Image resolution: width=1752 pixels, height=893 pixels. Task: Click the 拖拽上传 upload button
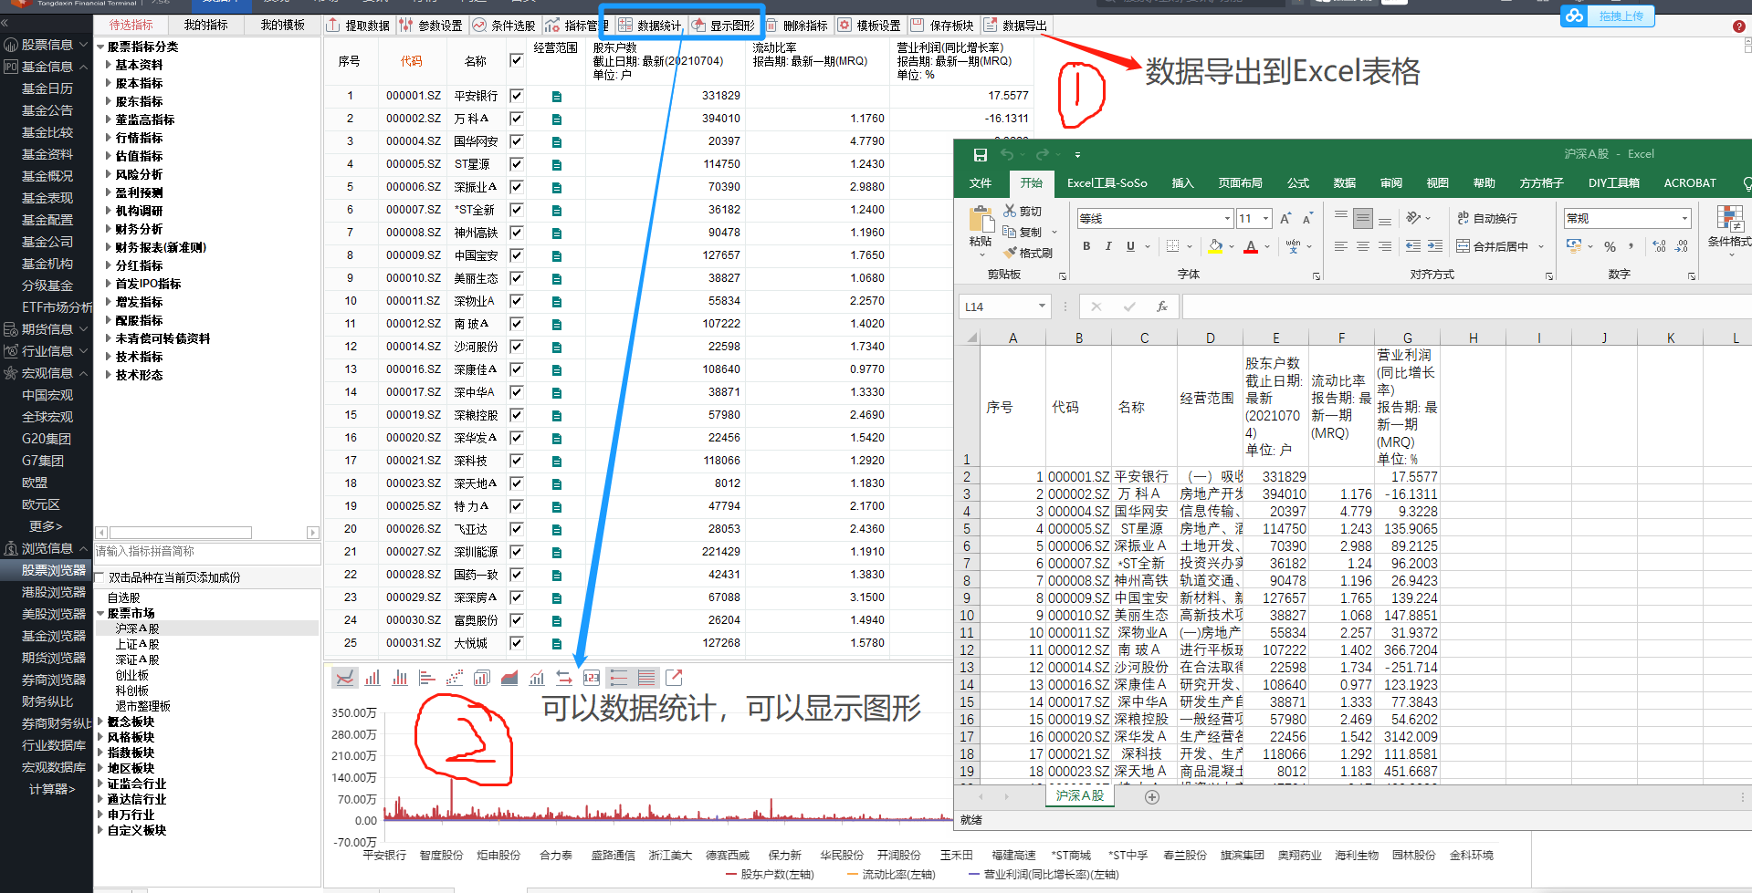(1607, 16)
